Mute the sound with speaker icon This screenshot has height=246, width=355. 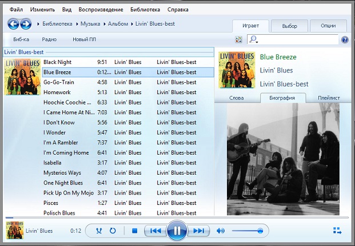pyautogui.click(x=221, y=231)
